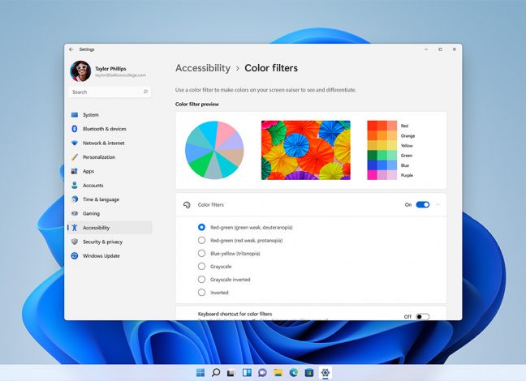The height and width of the screenshot is (381, 526).
Task: Click the Red row of color swatches
Action: click(x=382, y=126)
